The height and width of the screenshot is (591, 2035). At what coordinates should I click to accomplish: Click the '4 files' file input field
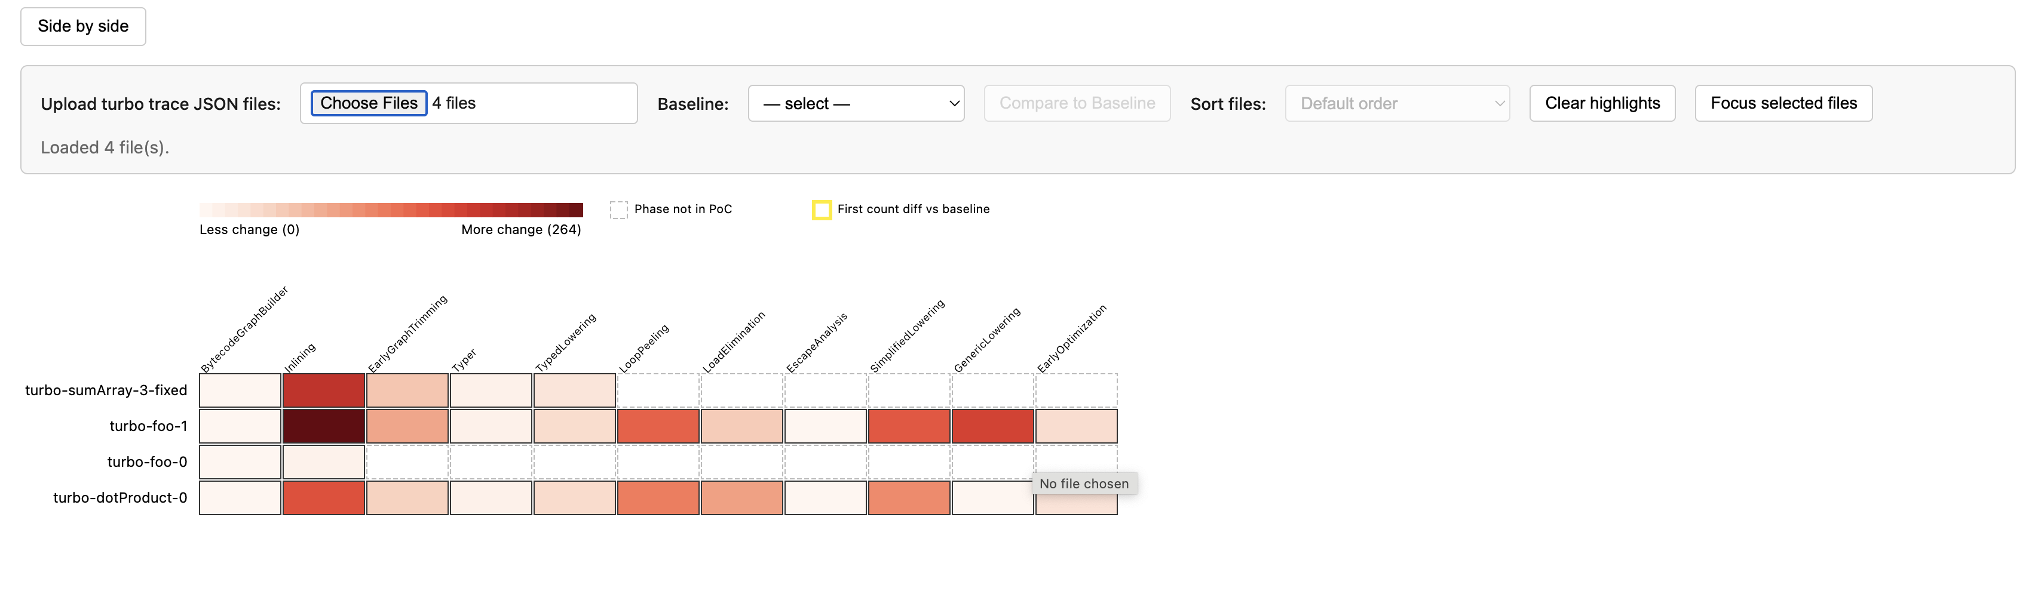coord(468,103)
